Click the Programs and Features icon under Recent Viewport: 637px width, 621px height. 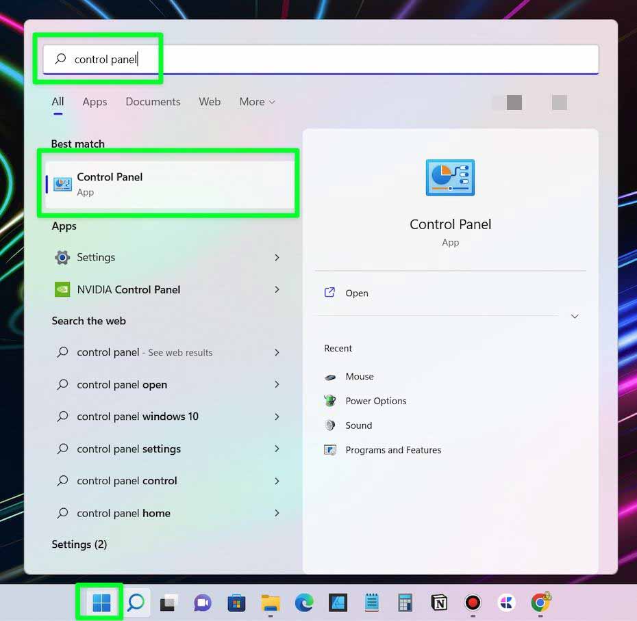[x=330, y=450]
